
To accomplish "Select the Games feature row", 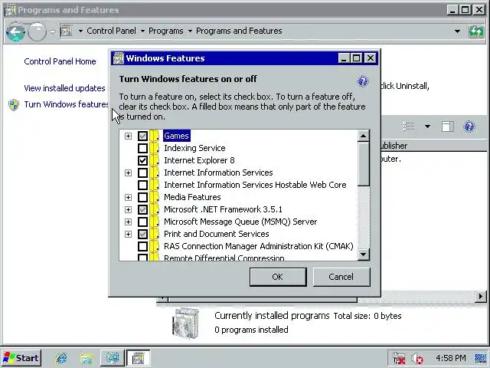I will tap(177, 136).
